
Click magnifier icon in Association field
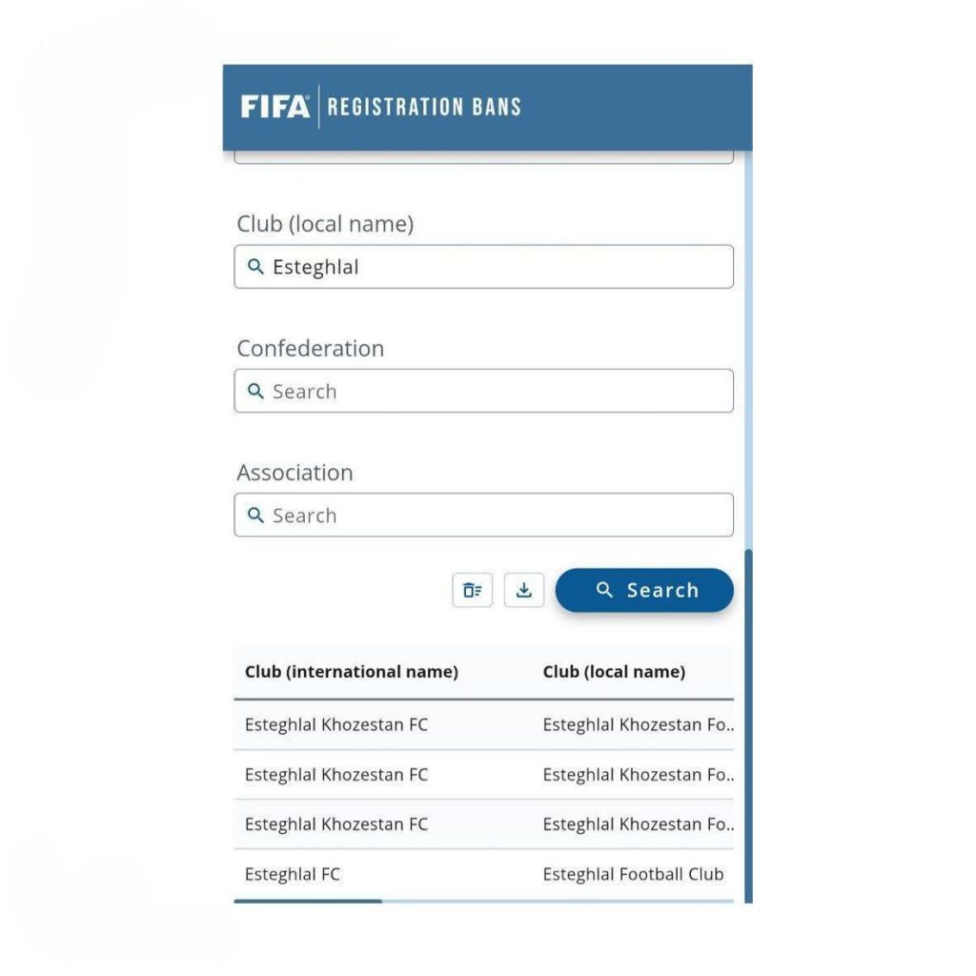tap(254, 515)
